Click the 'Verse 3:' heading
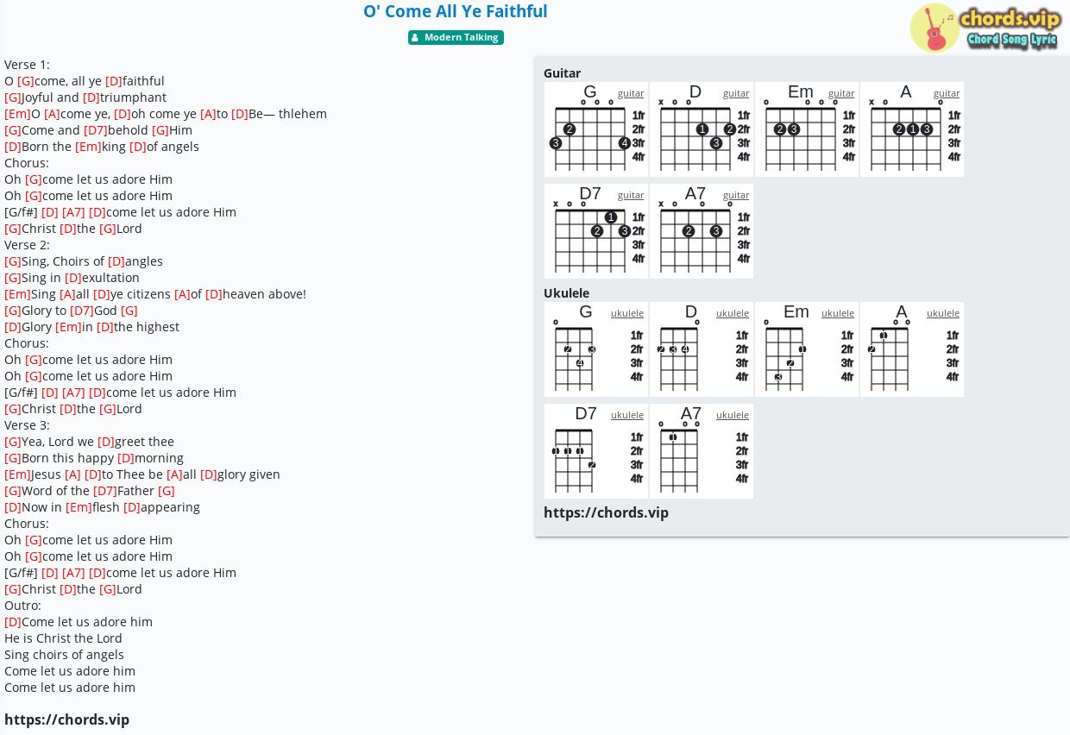The width and height of the screenshot is (1070, 735). pos(27,425)
